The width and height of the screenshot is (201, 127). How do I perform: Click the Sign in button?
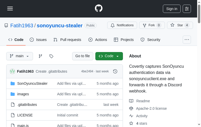click(172, 9)
